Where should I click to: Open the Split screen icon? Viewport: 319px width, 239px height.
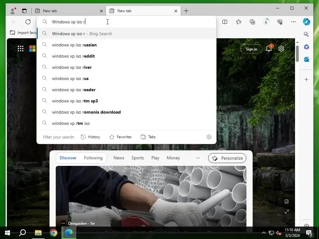225,22
